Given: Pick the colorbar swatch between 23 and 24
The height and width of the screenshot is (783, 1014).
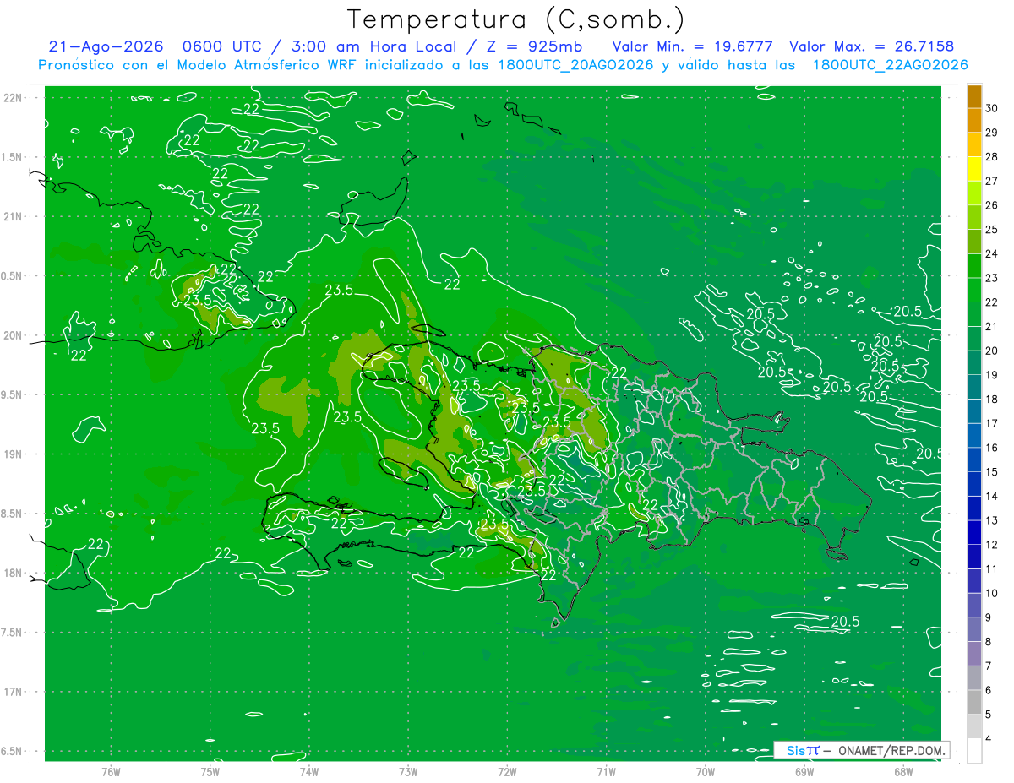Looking at the screenshot, I should [x=974, y=266].
